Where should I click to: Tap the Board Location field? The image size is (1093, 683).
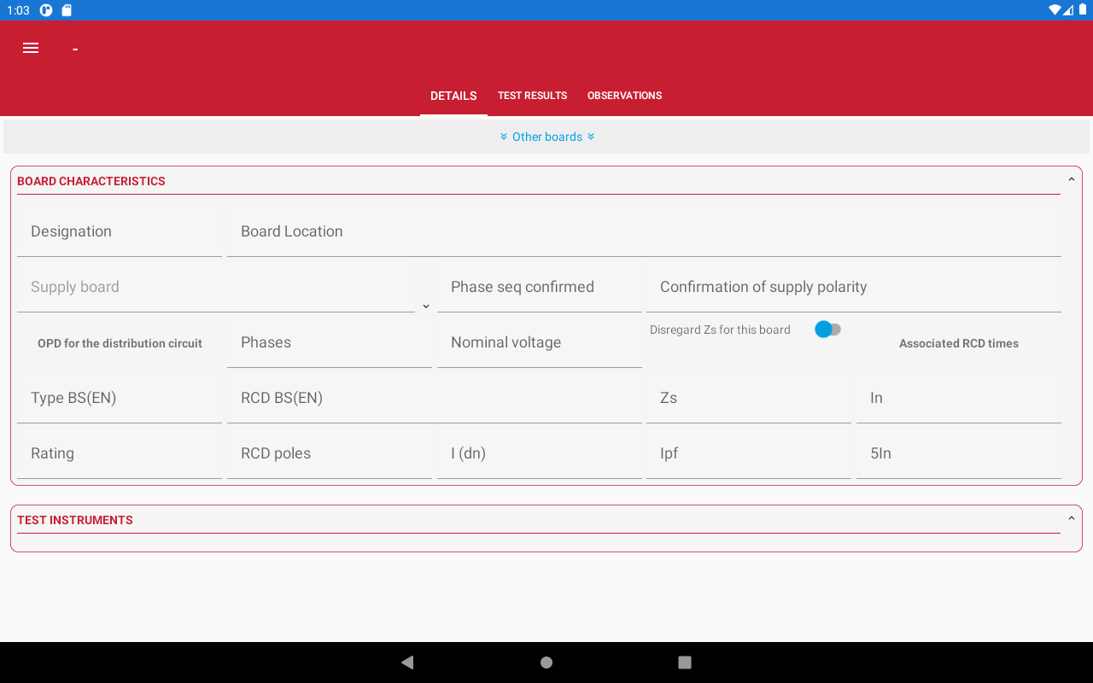[644, 232]
